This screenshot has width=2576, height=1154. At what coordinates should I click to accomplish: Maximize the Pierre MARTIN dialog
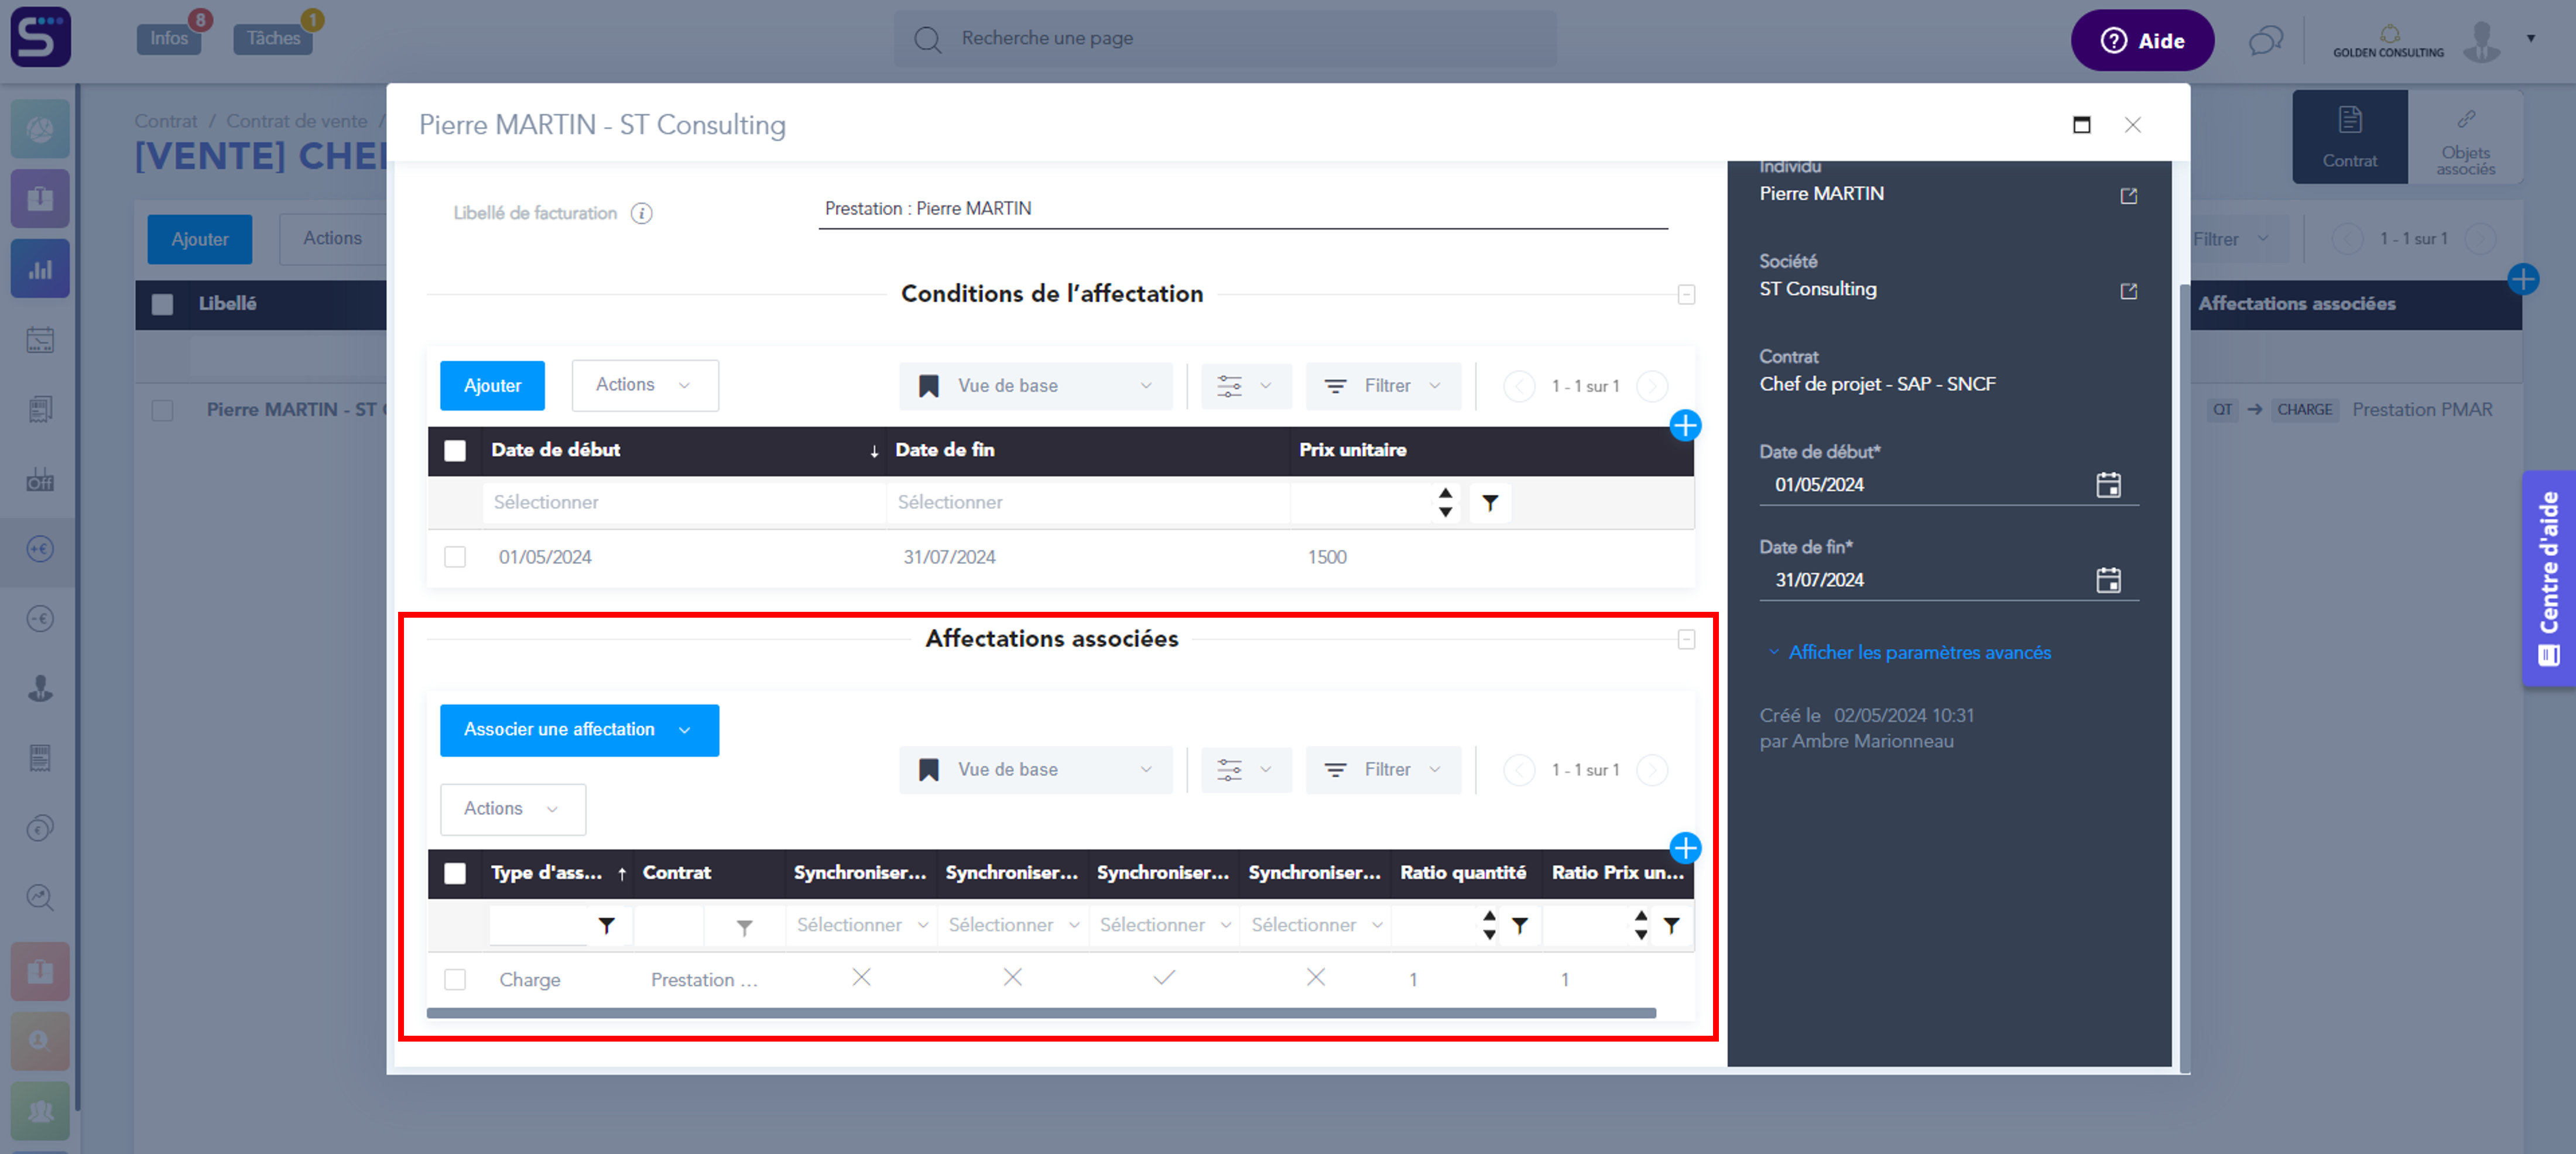click(2081, 125)
